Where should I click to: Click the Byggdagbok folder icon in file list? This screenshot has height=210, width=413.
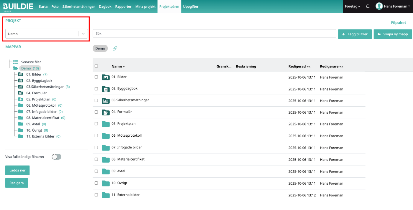[x=106, y=89]
